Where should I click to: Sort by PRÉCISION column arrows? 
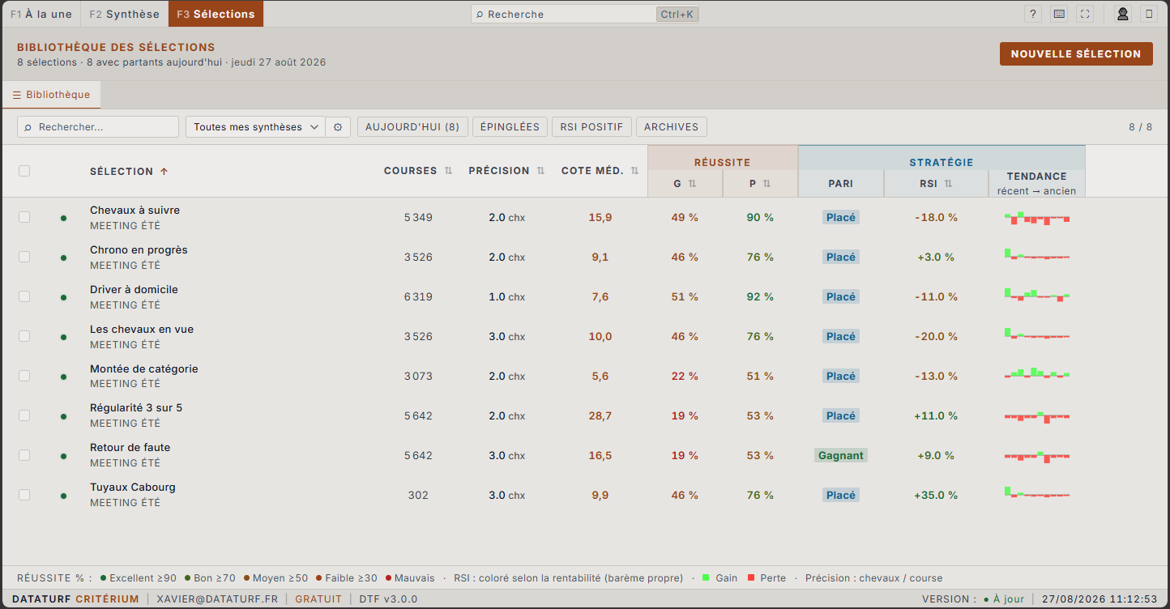tap(542, 171)
